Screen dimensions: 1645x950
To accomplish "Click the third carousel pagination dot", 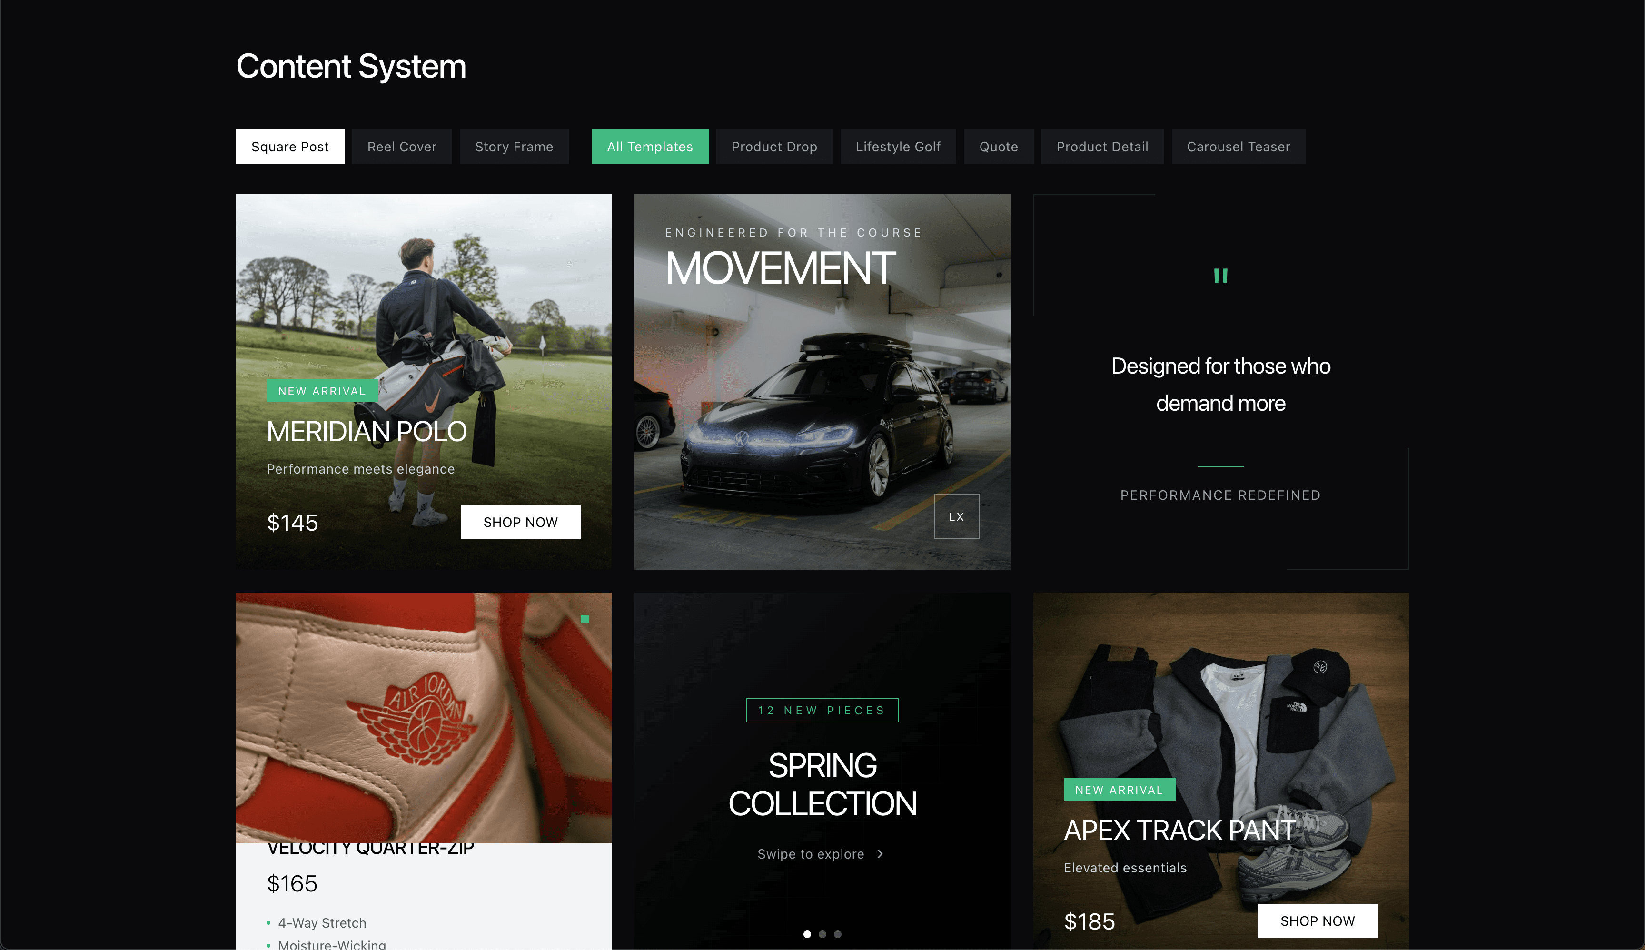I will (x=837, y=934).
